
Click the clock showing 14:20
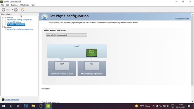coord(181,106)
